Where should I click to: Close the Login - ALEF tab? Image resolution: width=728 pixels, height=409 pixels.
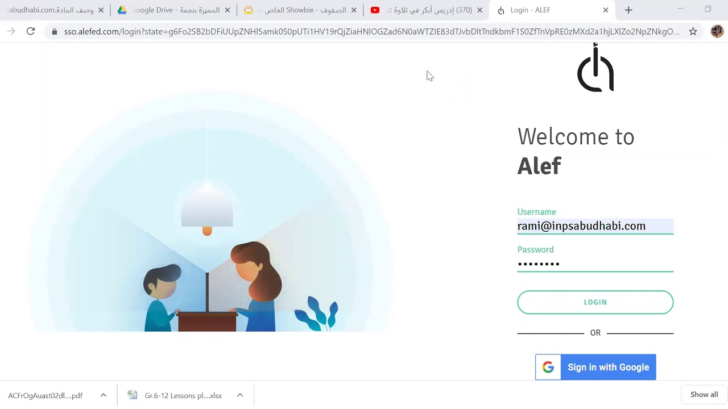click(606, 10)
